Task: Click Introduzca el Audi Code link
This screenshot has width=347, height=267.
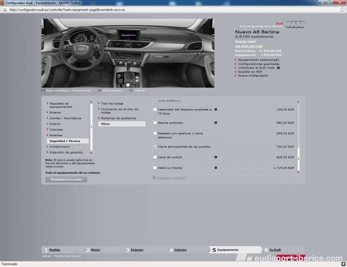Action: [256, 68]
